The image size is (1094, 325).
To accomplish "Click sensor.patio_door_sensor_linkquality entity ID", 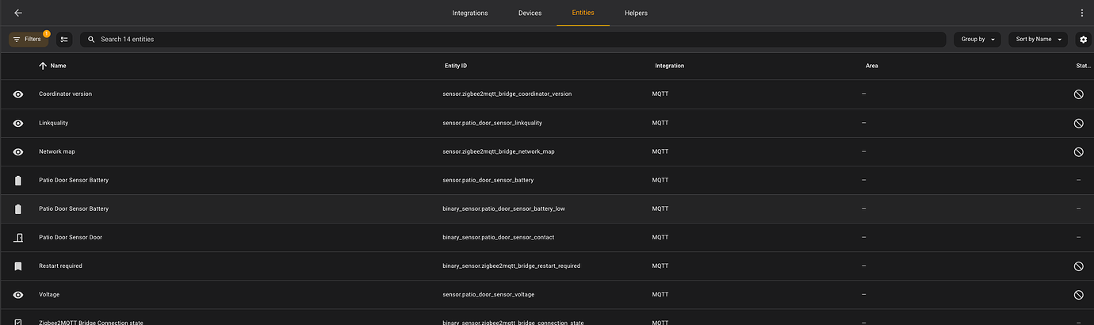I will (x=492, y=123).
